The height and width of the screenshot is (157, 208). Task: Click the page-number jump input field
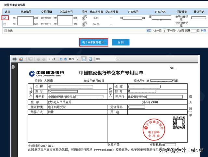[x=194, y=31]
